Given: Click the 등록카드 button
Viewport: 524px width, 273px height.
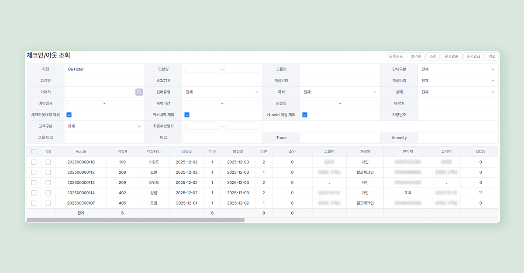Looking at the screenshot, I should click(396, 57).
